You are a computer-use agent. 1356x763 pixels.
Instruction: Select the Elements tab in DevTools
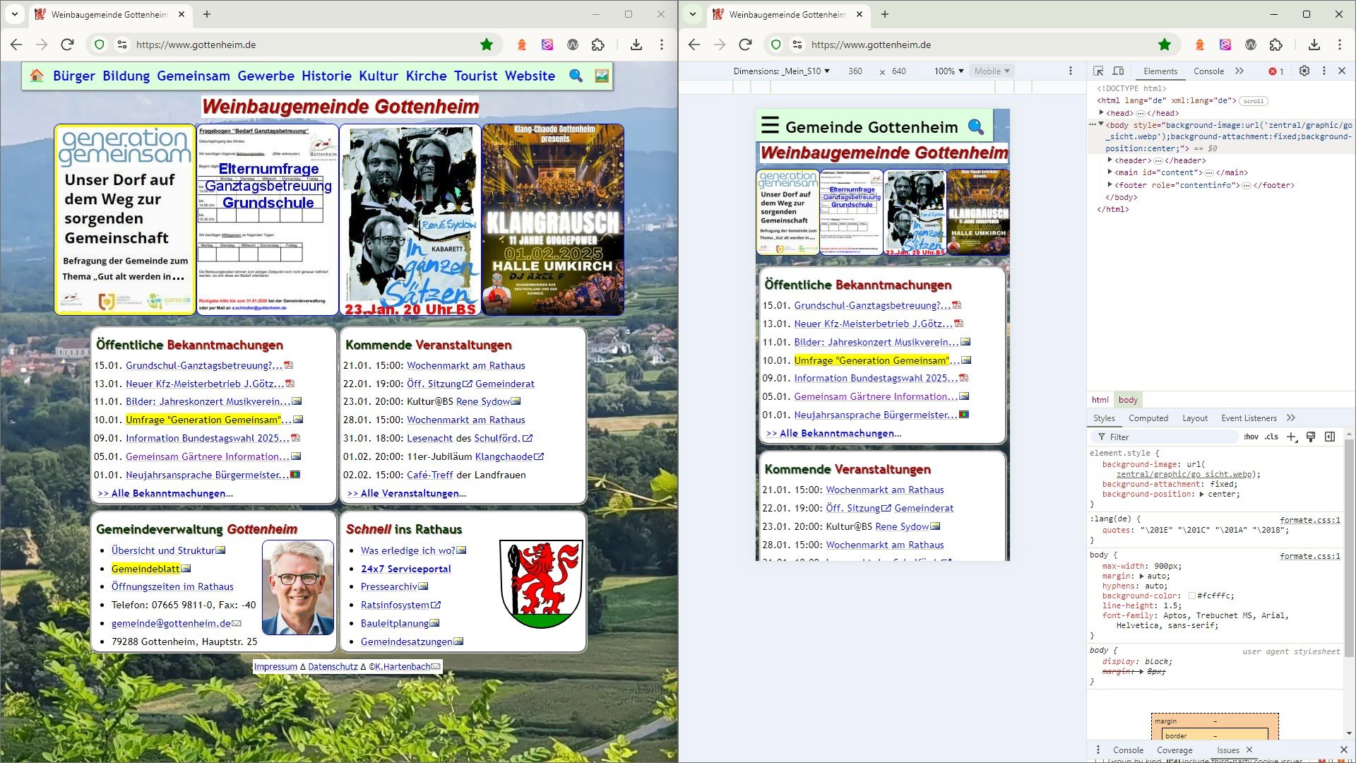[x=1160, y=71]
